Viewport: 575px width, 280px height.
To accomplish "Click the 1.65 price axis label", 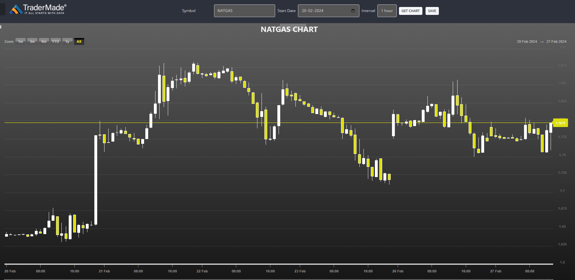I will 562,226.
